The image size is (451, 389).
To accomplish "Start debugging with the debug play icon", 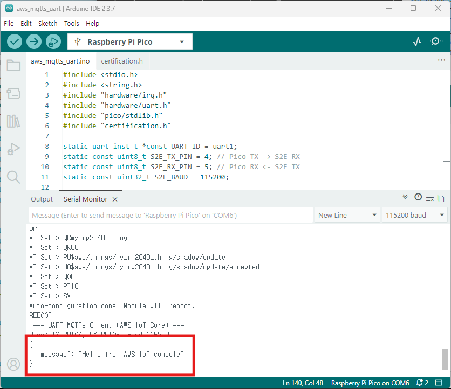I will [x=53, y=41].
